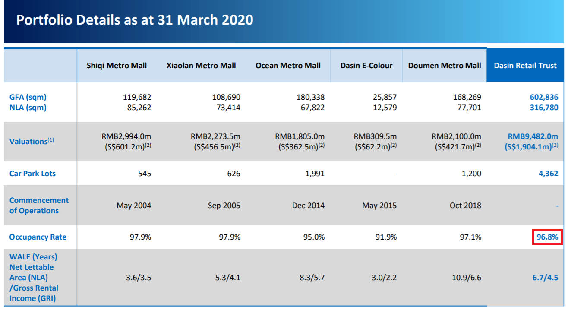This screenshot has width=568, height=310.
Task: Click the Occupancy Rate row label
Action: [x=38, y=237]
